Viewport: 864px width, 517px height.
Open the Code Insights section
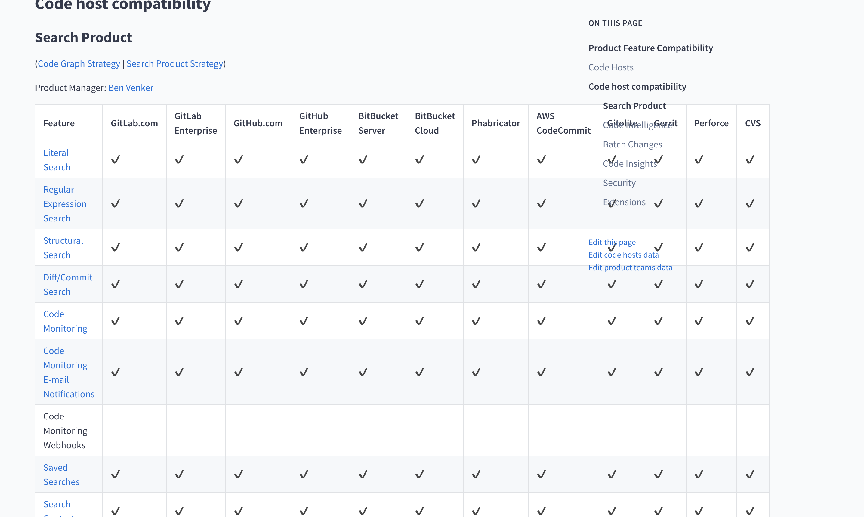(630, 163)
